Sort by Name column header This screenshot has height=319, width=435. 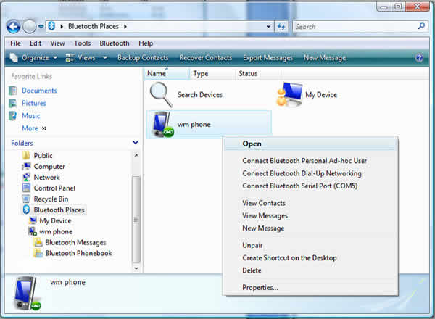click(x=167, y=74)
